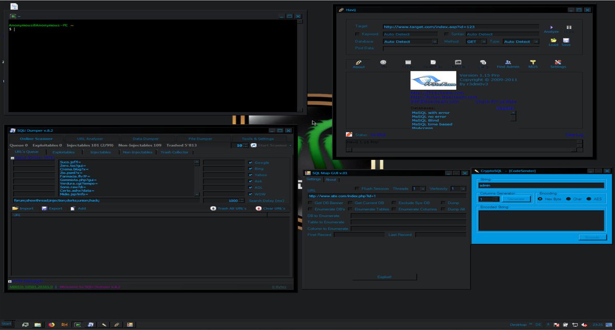Import URLs in SQLi Dumper
615x330 pixels.
[24, 208]
